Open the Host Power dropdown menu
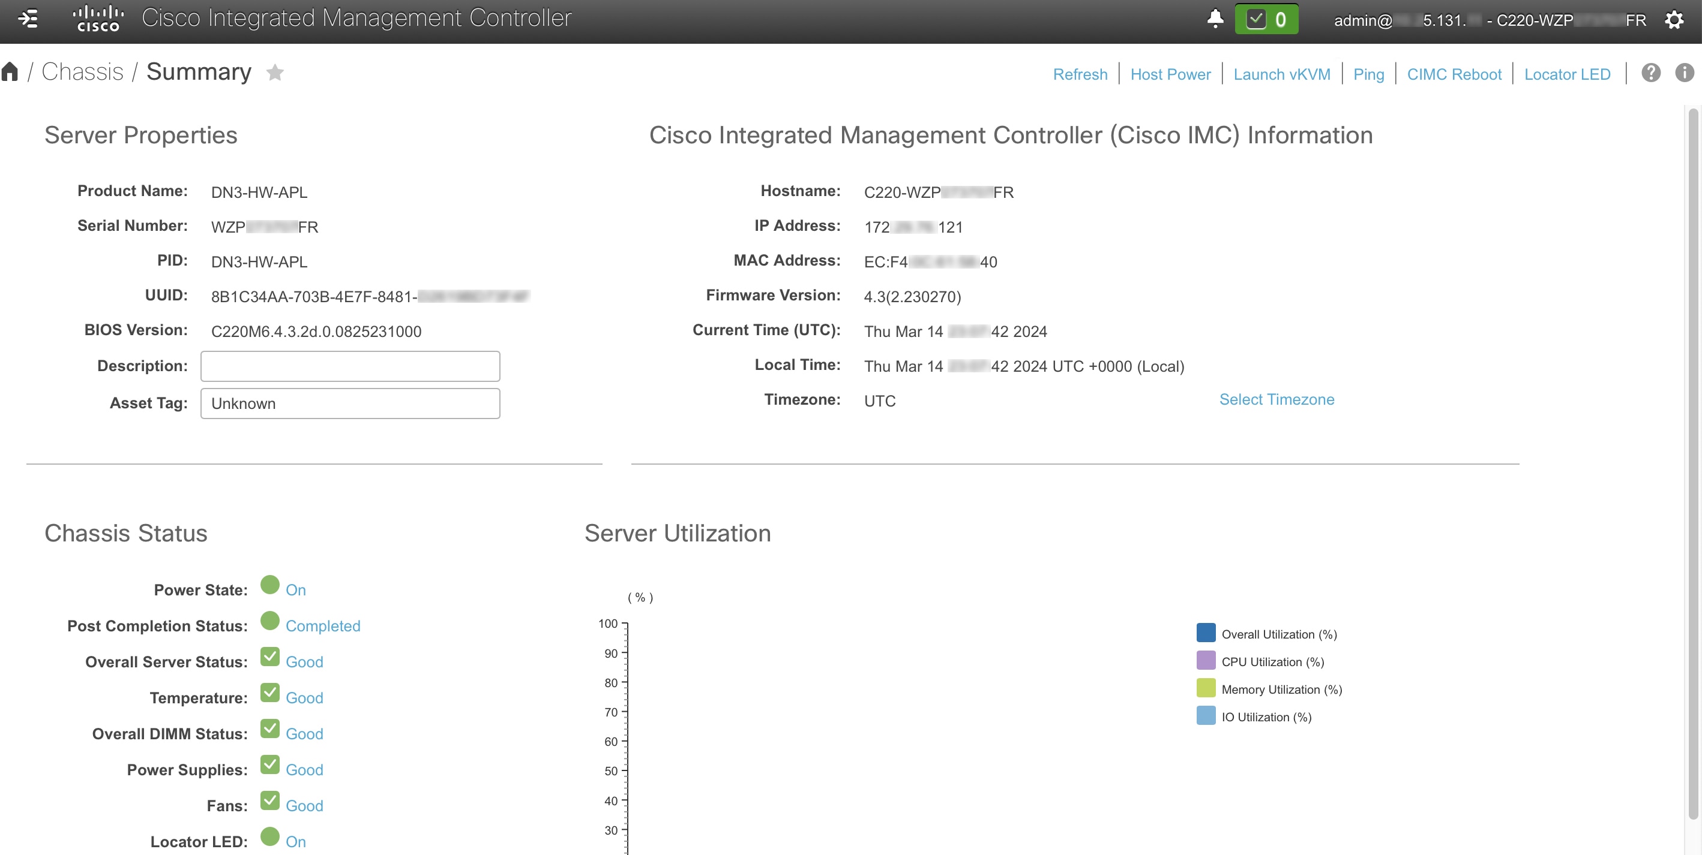Image resolution: width=1702 pixels, height=855 pixels. [x=1170, y=74]
